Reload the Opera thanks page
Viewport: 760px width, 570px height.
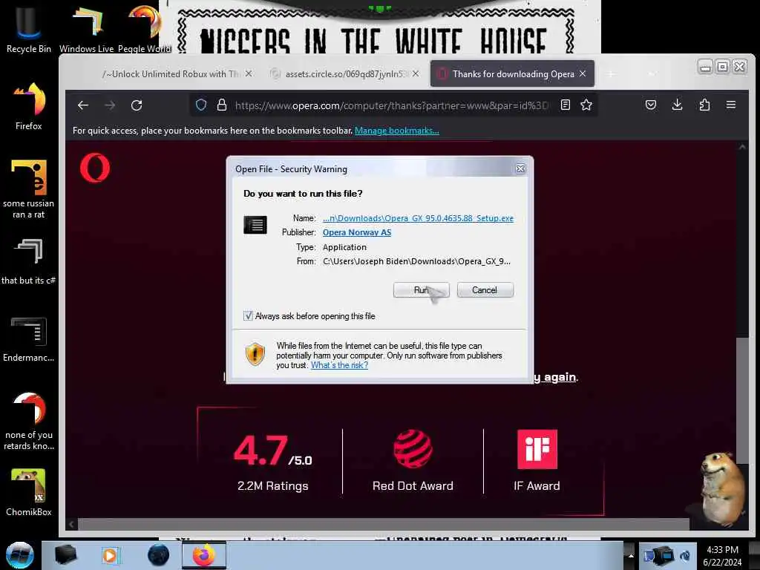[137, 105]
